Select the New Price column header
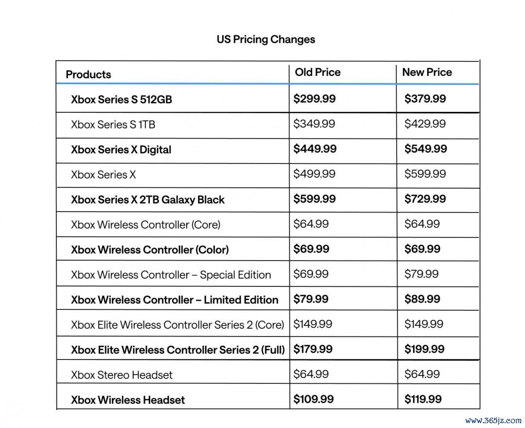The height and width of the screenshot is (428, 525). pos(427,72)
